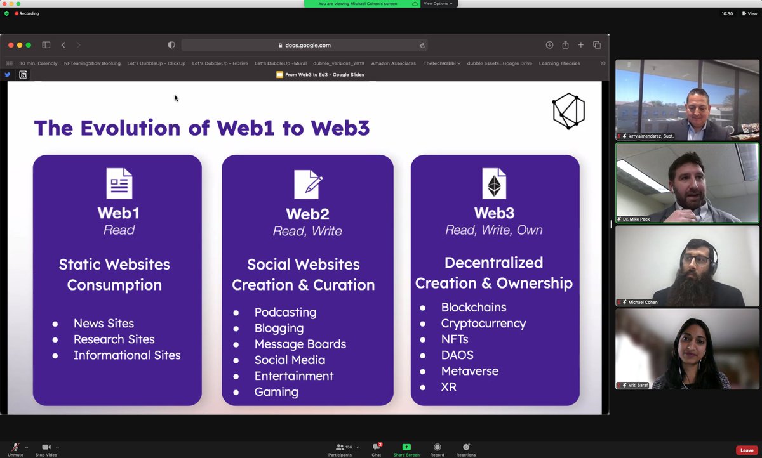Click the Metaverse bullet text
This screenshot has width=762, height=458.
[470, 371]
